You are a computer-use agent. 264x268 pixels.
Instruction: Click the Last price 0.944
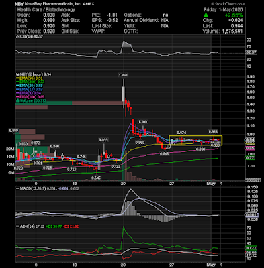pos(236,26)
